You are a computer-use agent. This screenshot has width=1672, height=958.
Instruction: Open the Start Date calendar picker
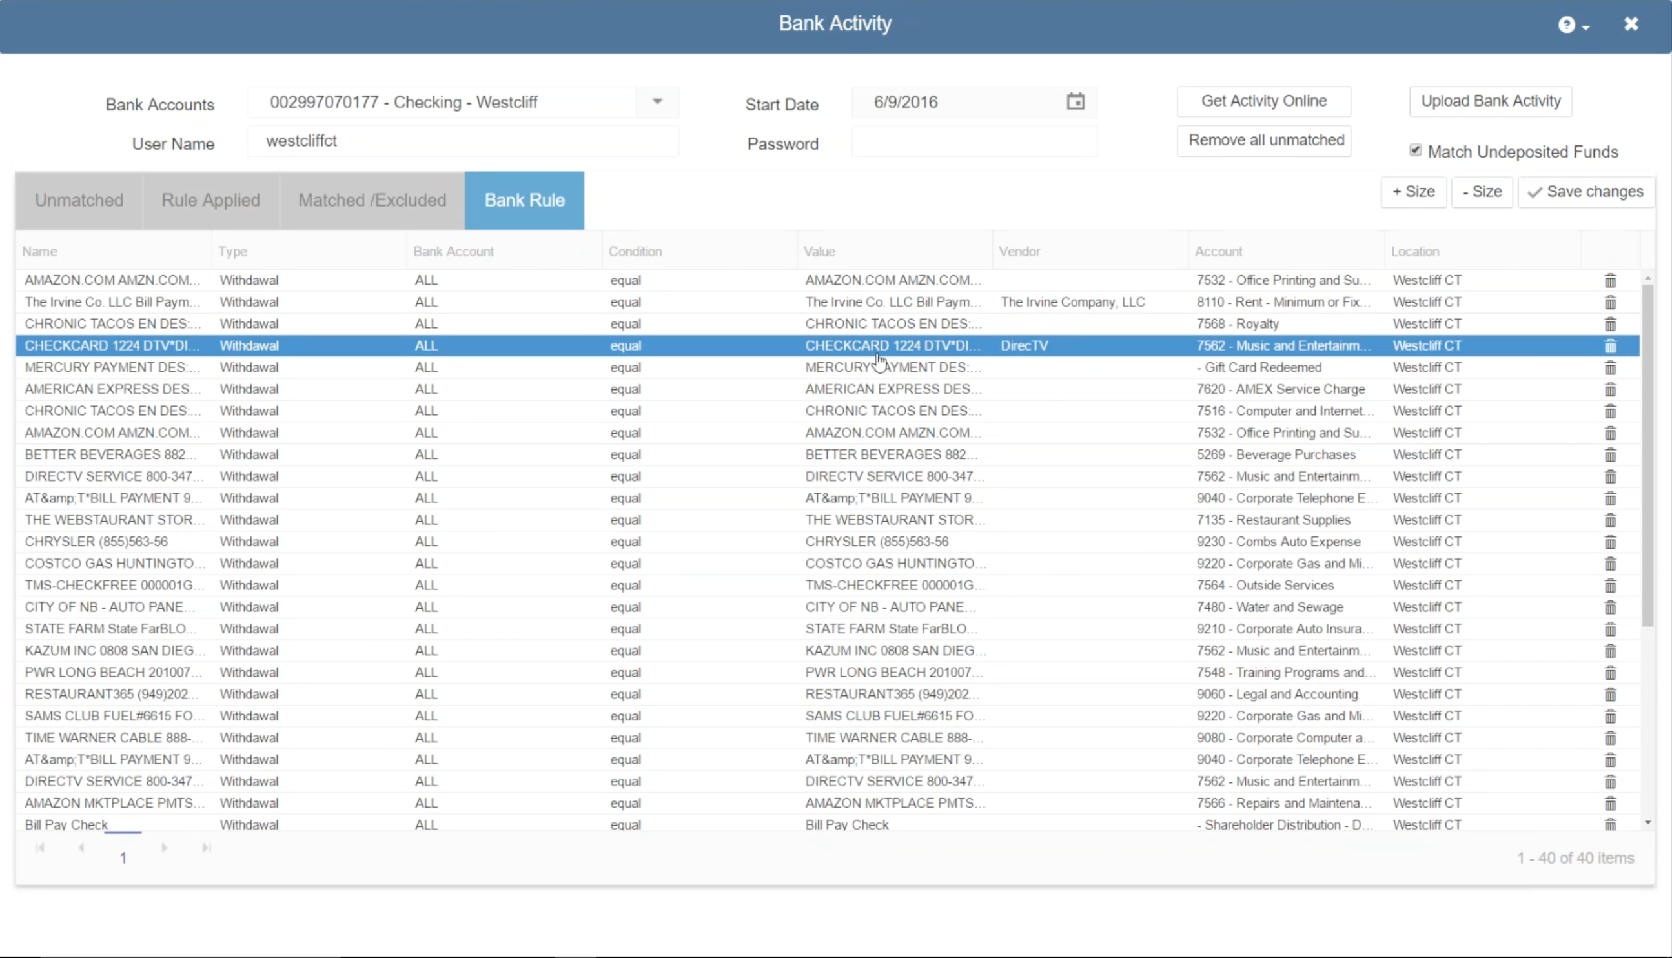click(x=1075, y=102)
